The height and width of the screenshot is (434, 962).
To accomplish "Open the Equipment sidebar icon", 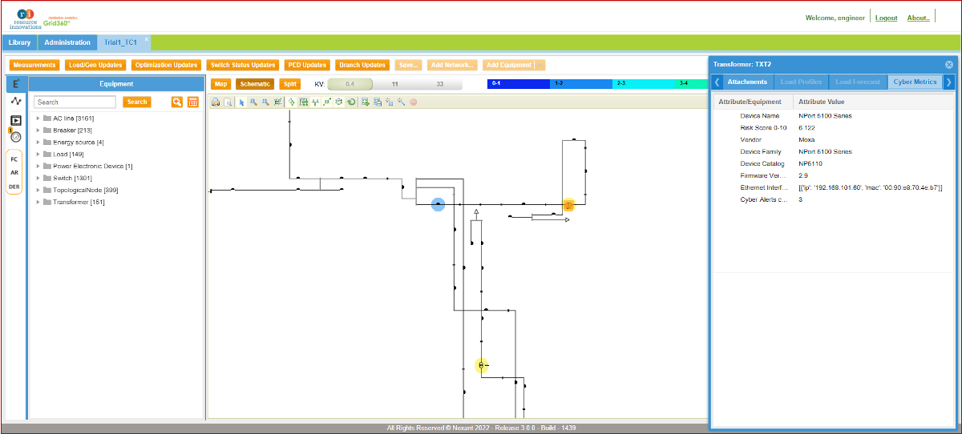I will click(x=16, y=83).
